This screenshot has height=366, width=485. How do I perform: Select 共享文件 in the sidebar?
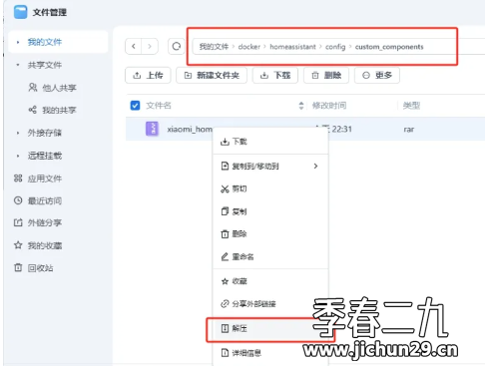click(45, 65)
